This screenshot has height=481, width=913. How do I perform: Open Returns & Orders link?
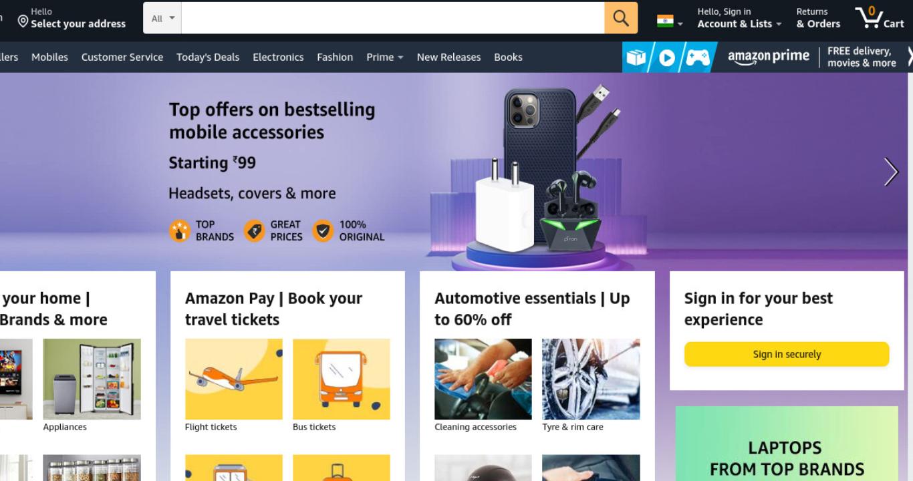818,18
